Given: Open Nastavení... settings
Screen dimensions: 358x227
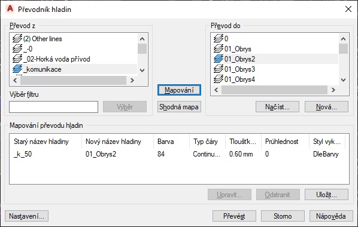Looking at the screenshot, I should pyautogui.click(x=26, y=216).
